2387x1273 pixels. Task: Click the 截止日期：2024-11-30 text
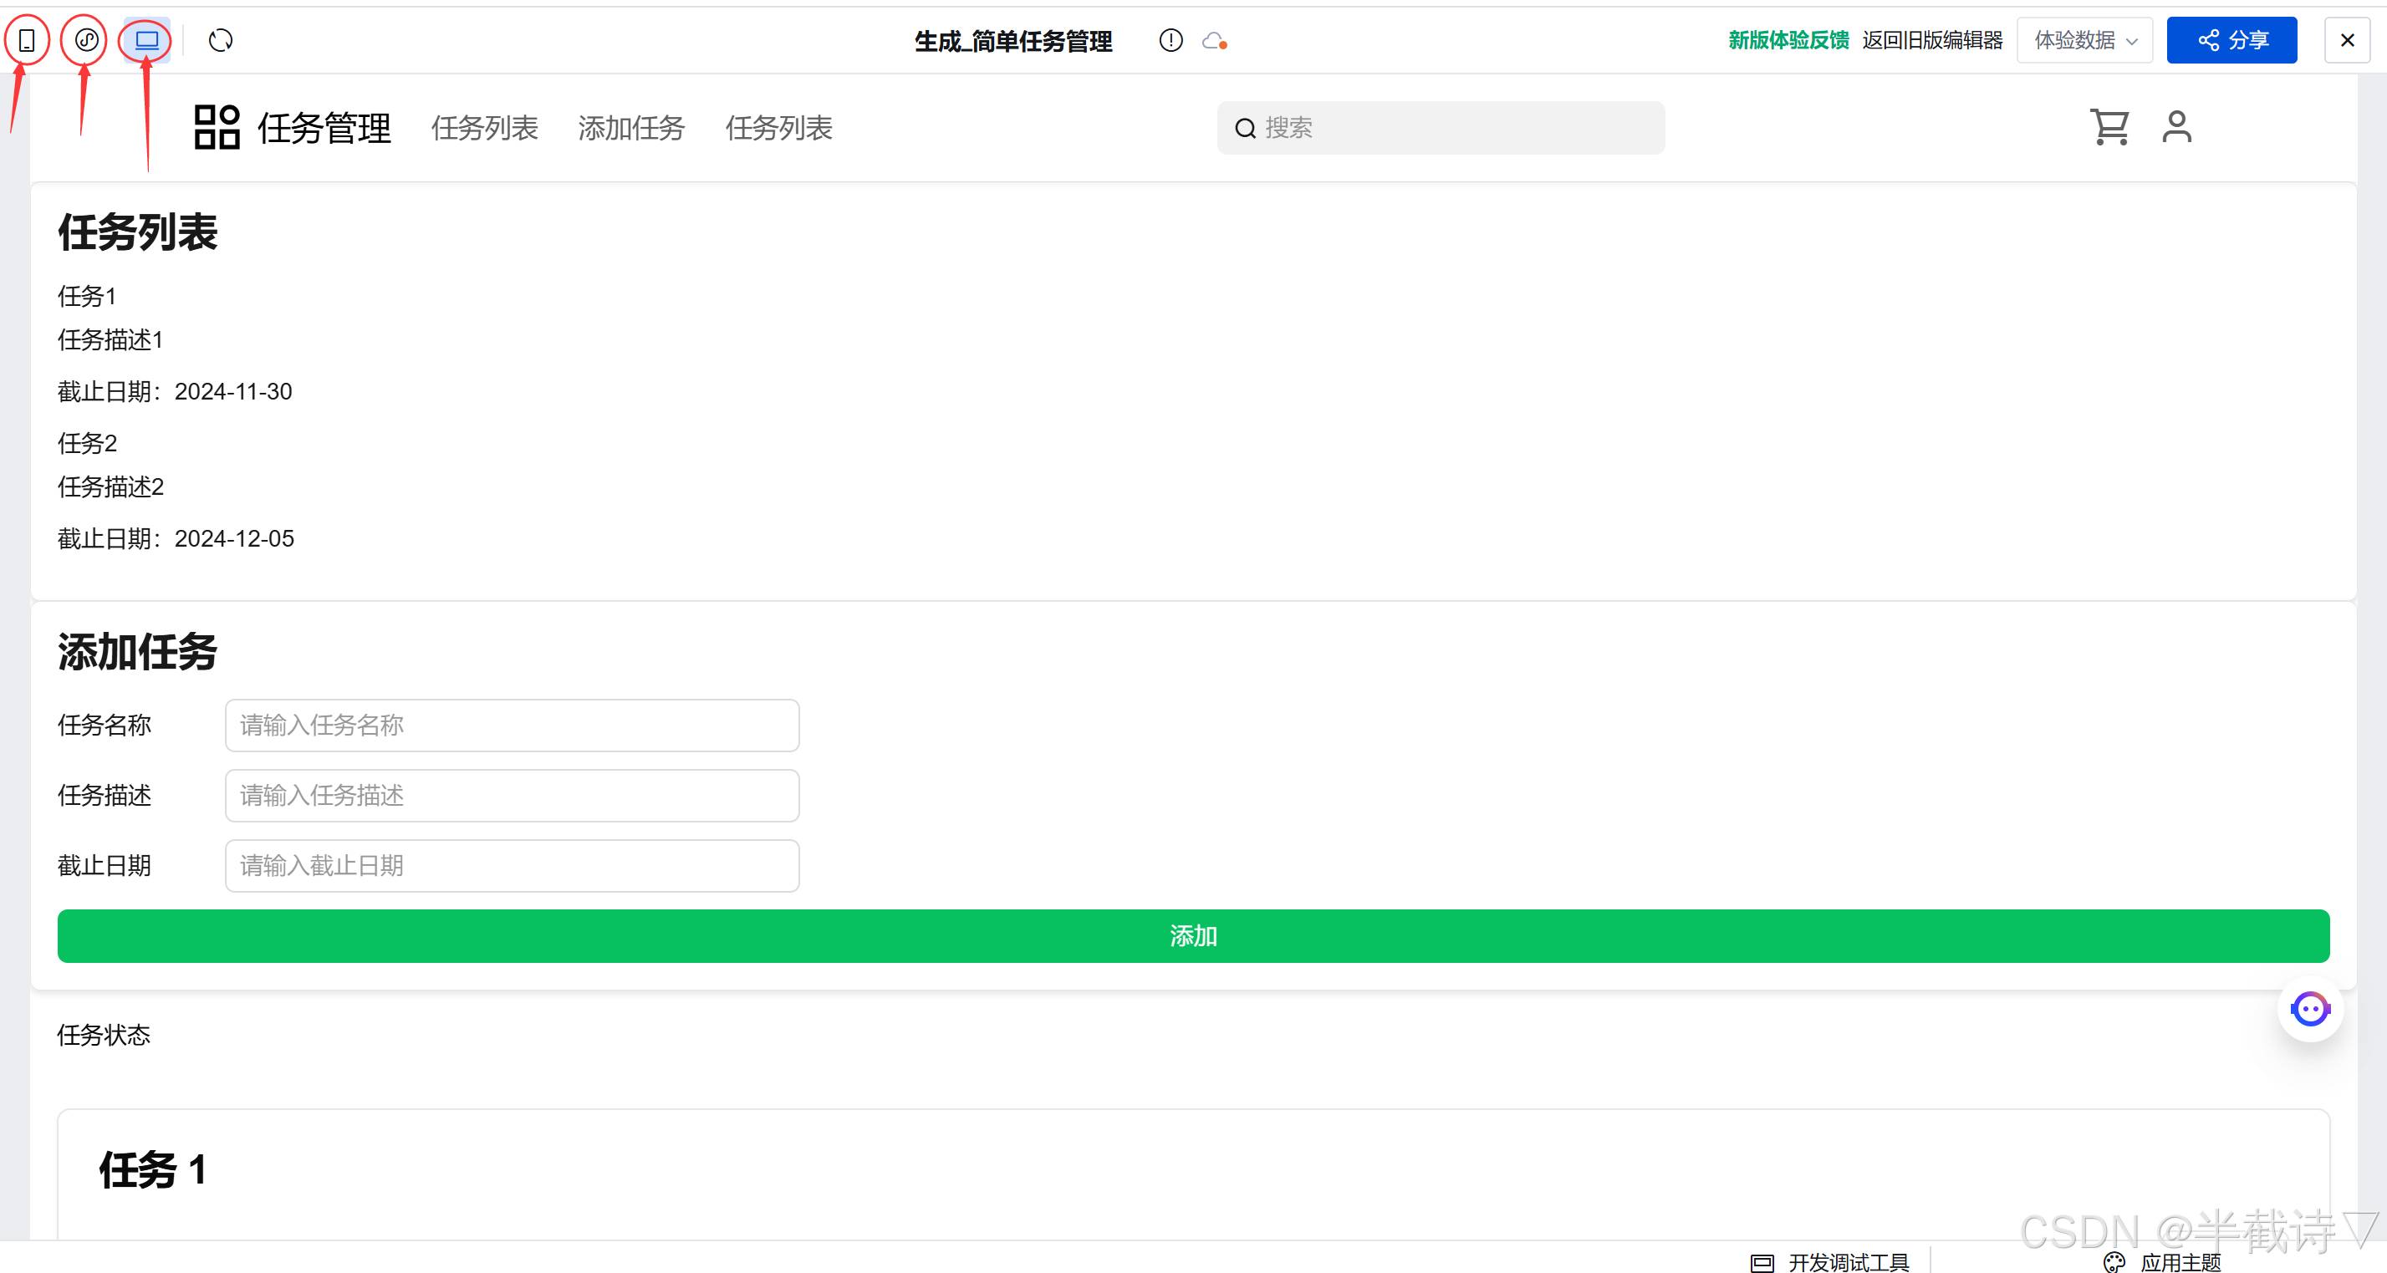pyautogui.click(x=175, y=392)
